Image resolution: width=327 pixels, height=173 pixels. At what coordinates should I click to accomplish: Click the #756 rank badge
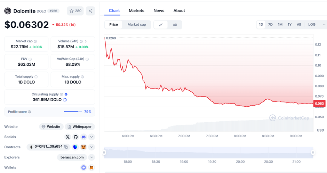click(53, 11)
